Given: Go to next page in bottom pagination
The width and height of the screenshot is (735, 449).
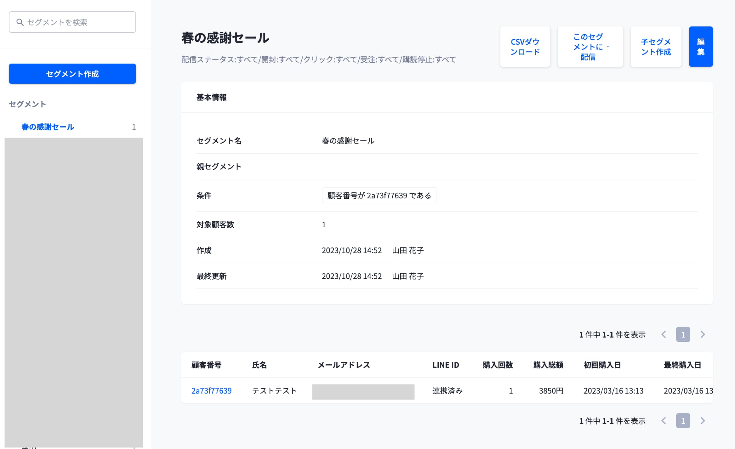Looking at the screenshot, I should tap(703, 421).
